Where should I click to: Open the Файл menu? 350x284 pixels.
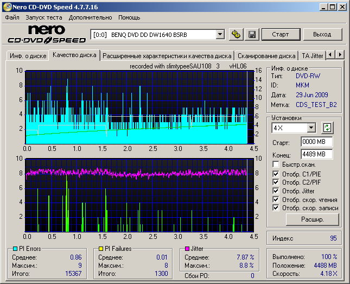pos(12,17)
